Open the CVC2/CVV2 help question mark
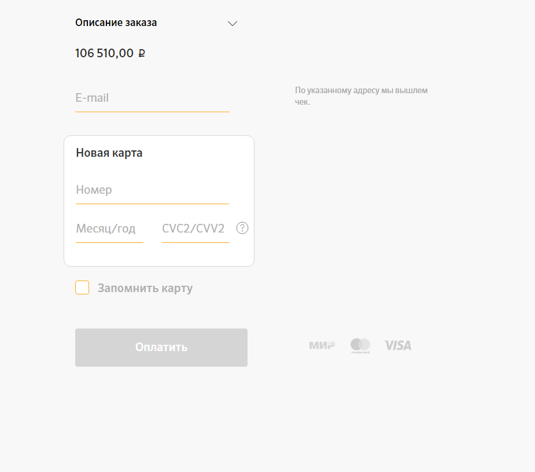The image size is (535, 472). (x=243, y=228)
